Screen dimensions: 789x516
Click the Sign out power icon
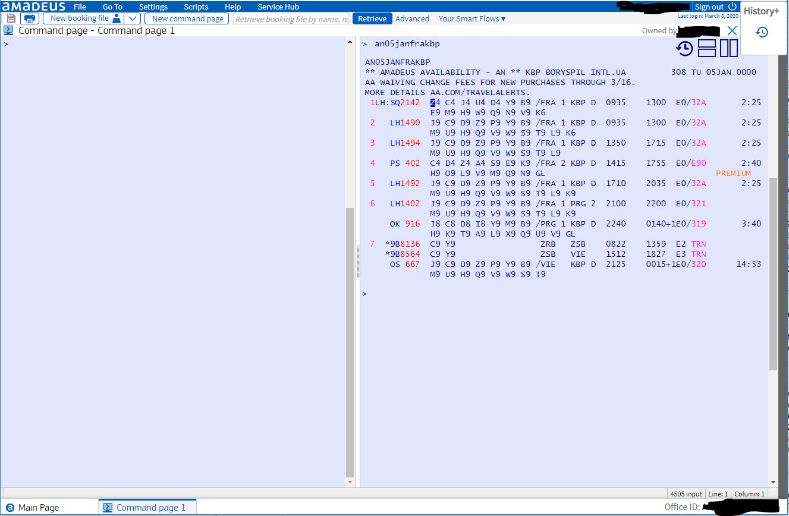click(733, 7)
